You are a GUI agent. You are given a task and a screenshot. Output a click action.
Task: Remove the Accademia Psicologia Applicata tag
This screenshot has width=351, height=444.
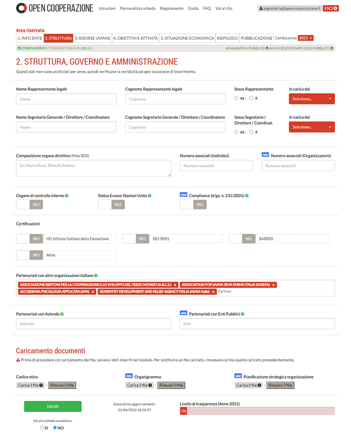point(92,292)
